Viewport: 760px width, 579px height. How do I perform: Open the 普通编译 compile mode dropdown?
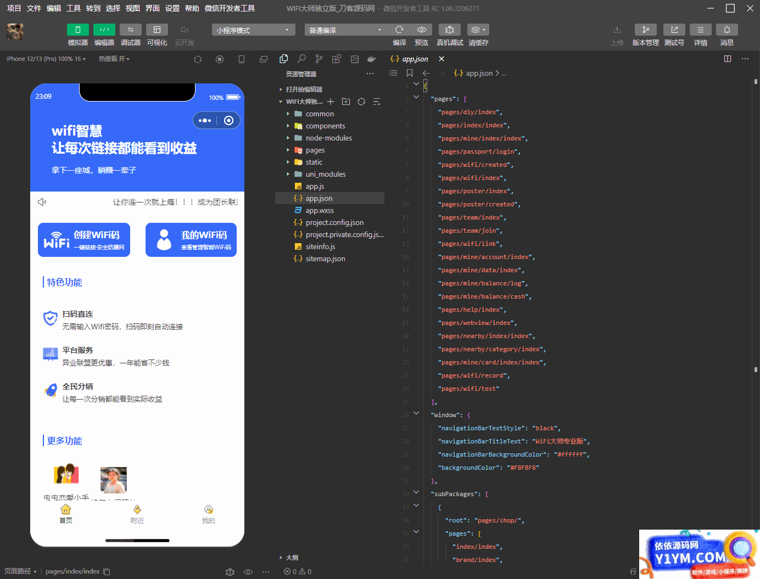(x=346, y=30)
